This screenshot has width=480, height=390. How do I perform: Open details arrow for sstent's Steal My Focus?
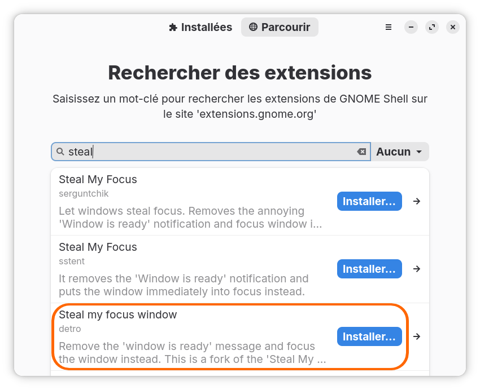pos(417,269)
